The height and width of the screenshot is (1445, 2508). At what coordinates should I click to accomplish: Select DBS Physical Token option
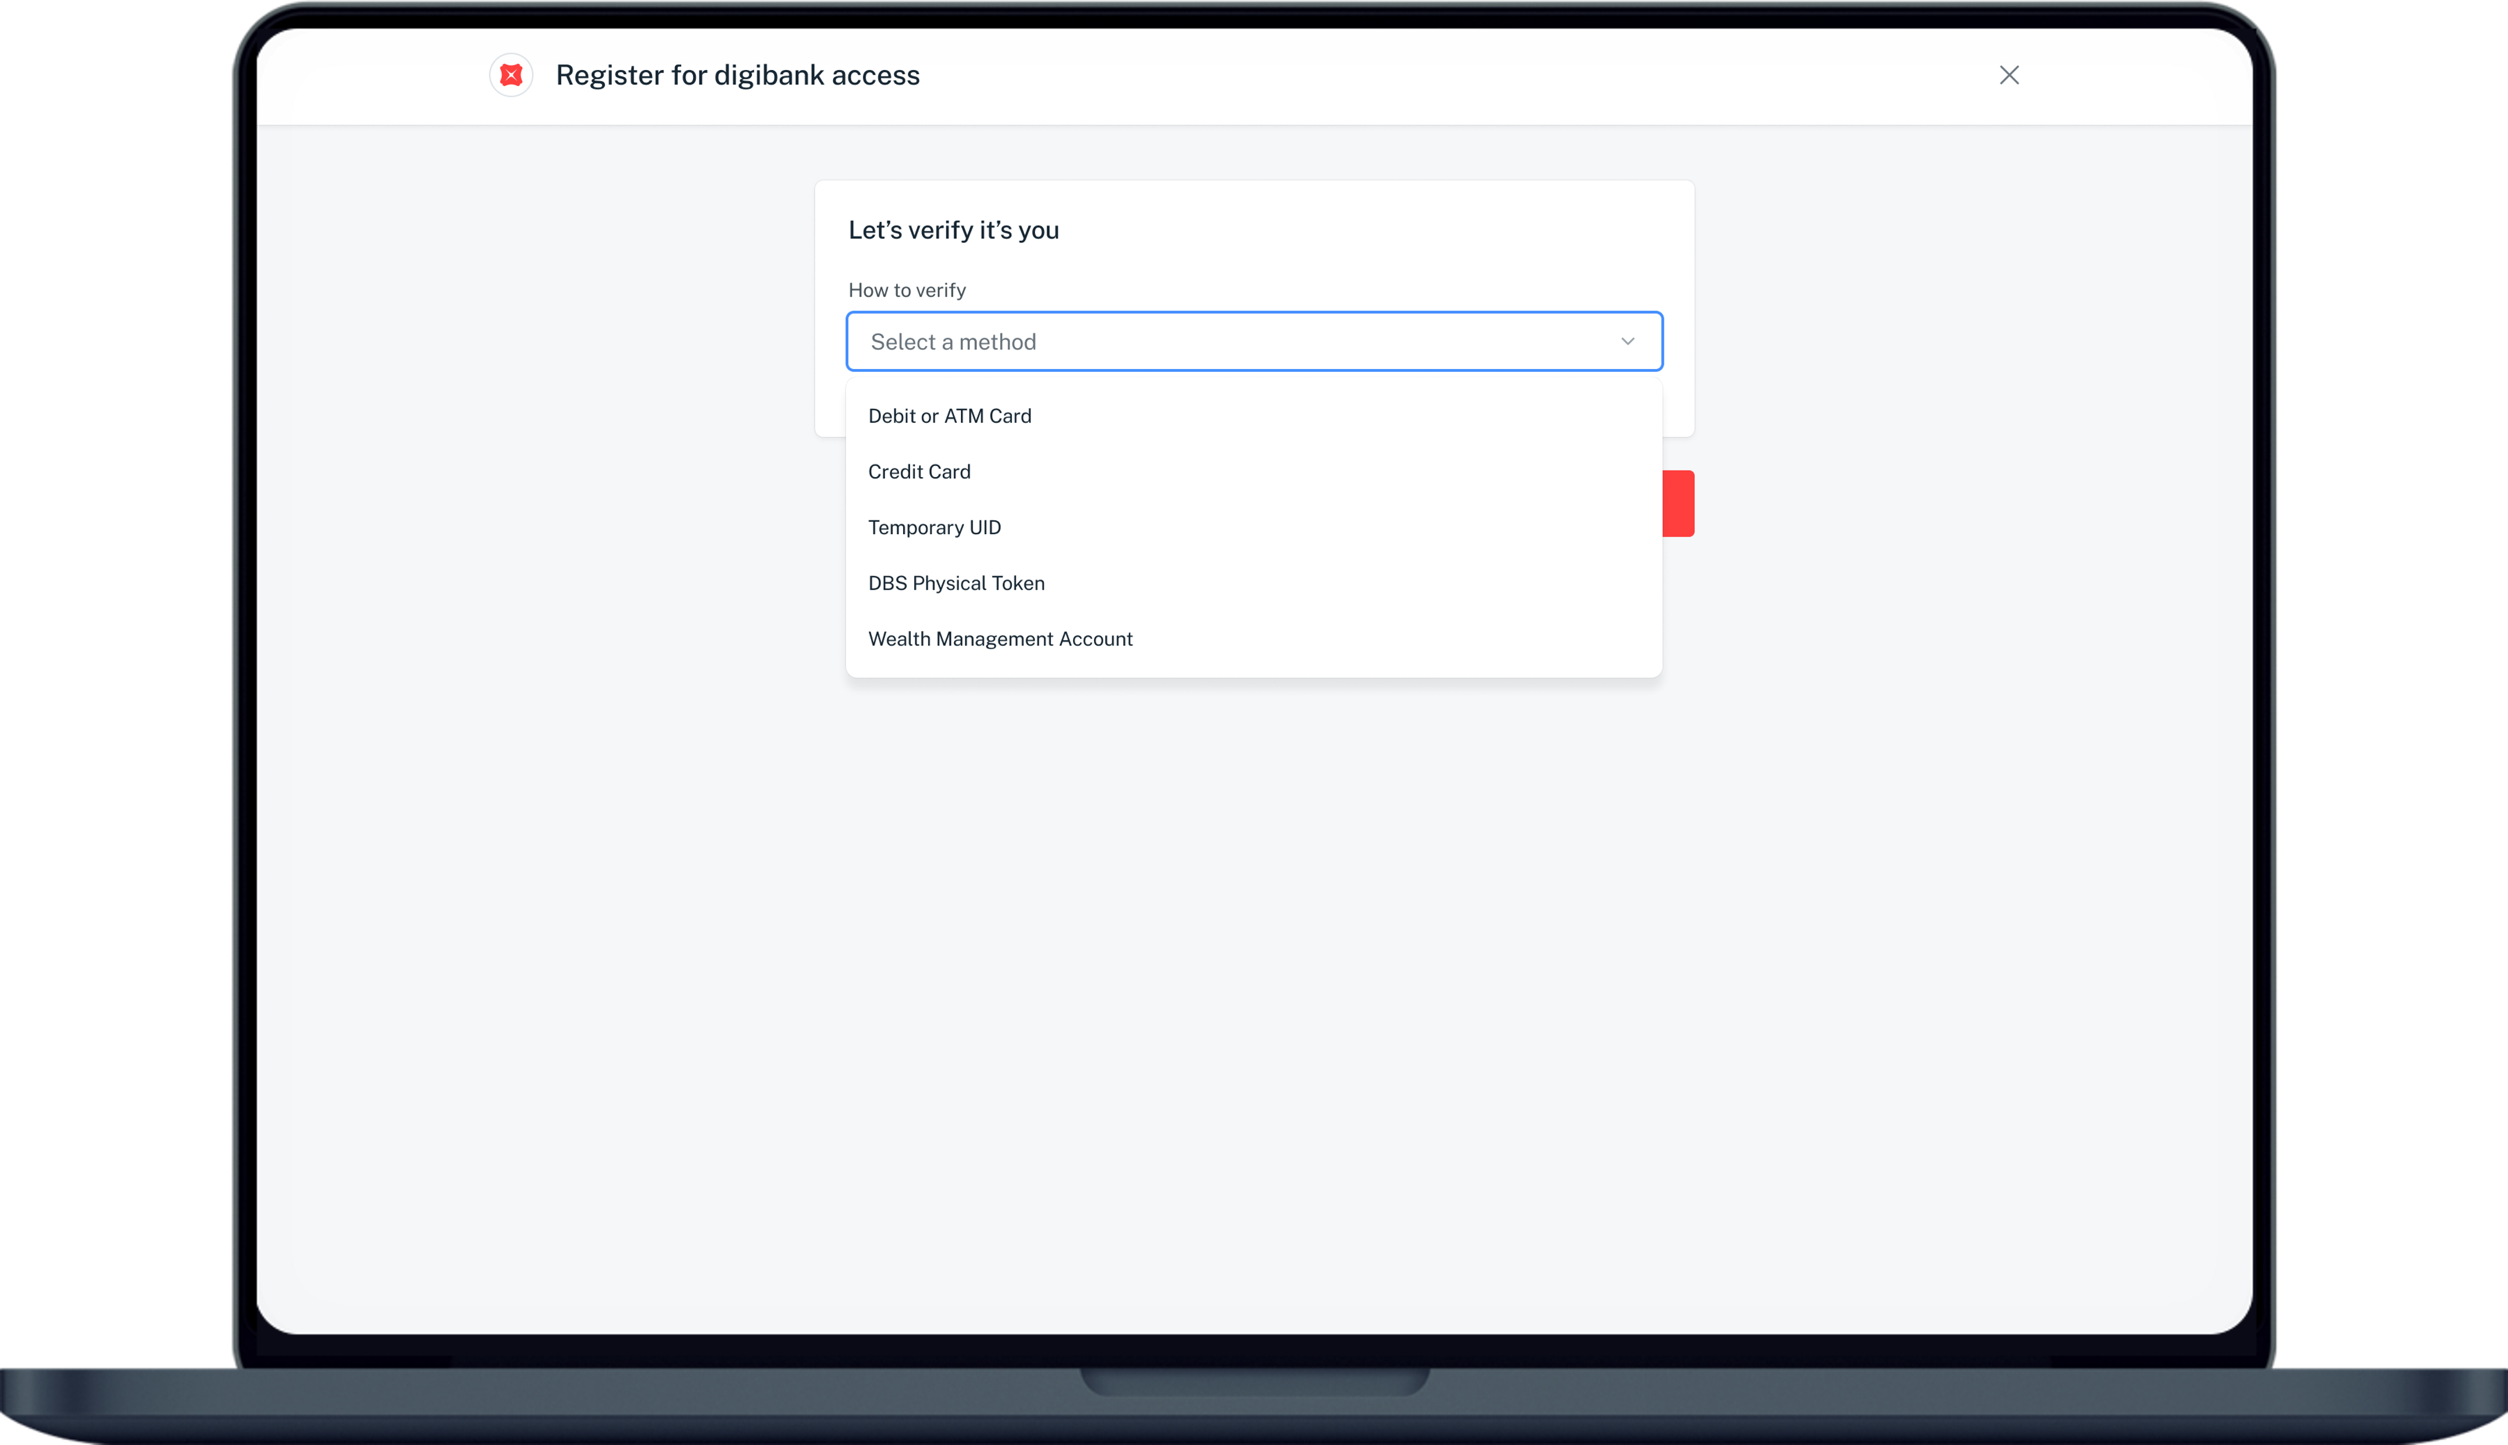coord(1254,583)
